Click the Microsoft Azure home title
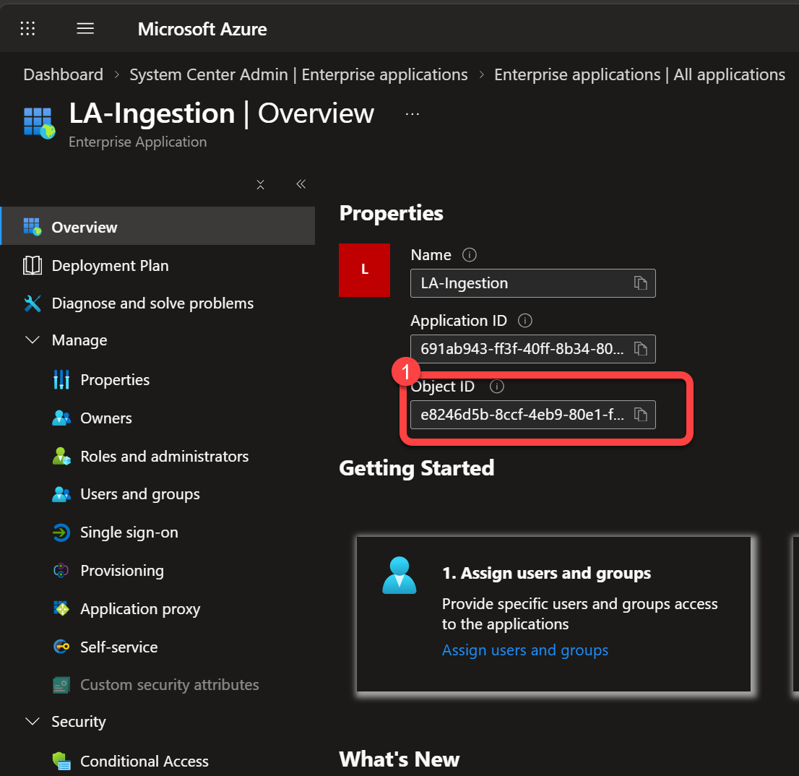 click(202, 29)
